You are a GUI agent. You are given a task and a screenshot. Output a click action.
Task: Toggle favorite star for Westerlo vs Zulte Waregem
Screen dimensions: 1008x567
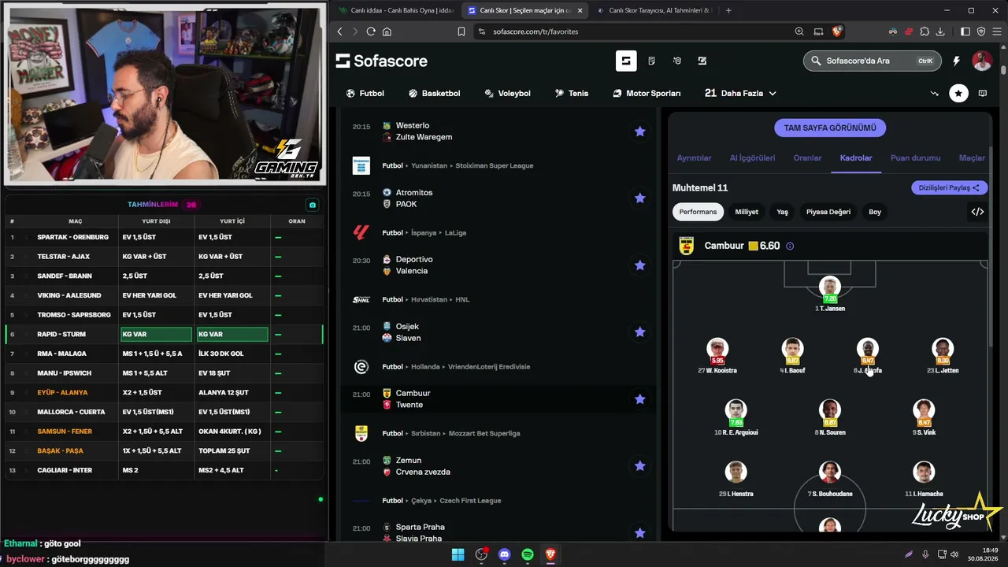coord(640,132)
